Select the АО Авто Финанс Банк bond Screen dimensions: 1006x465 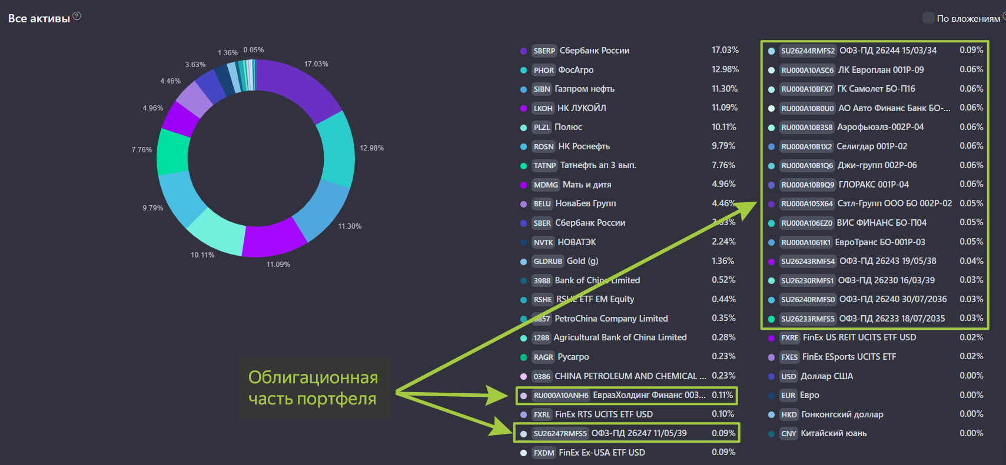click(875, 108)
